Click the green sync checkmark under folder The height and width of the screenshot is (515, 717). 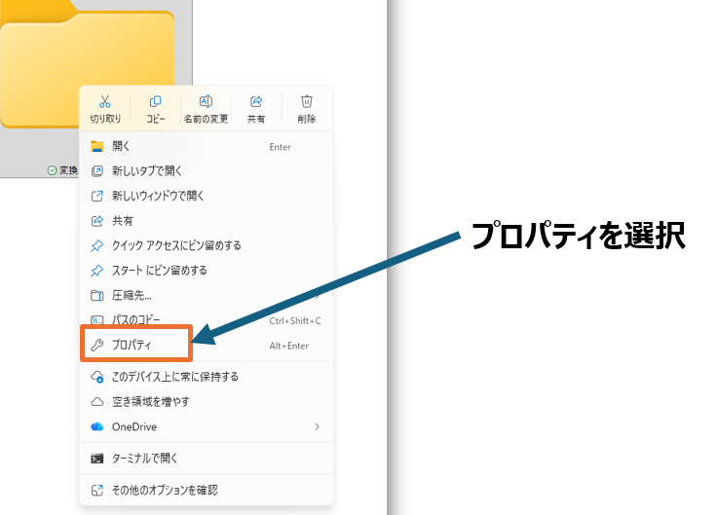[53, 170]
